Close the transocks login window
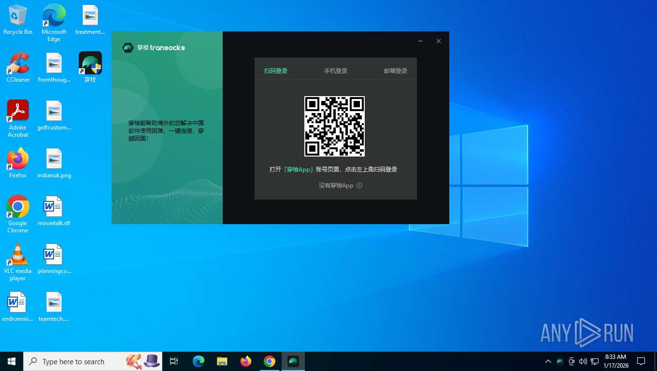Viewport: 657px width, 371px height. [439, 41]
